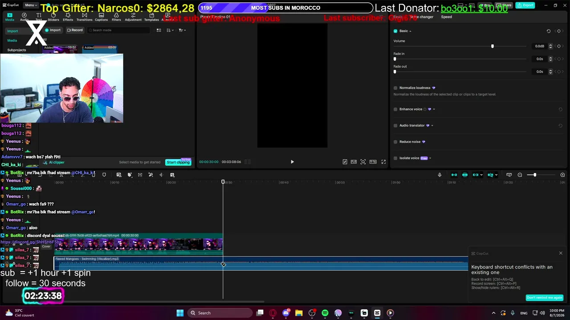This screenshot has width=570, height=320.
Task: Toggle the preview axis button
Action: click(x=509, y=175)
